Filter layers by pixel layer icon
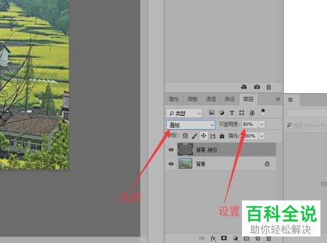Screen dimensions: 327x243 click(211, 113)
